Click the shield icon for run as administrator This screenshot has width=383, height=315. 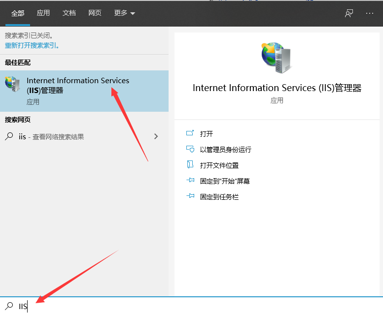point(190,149)
